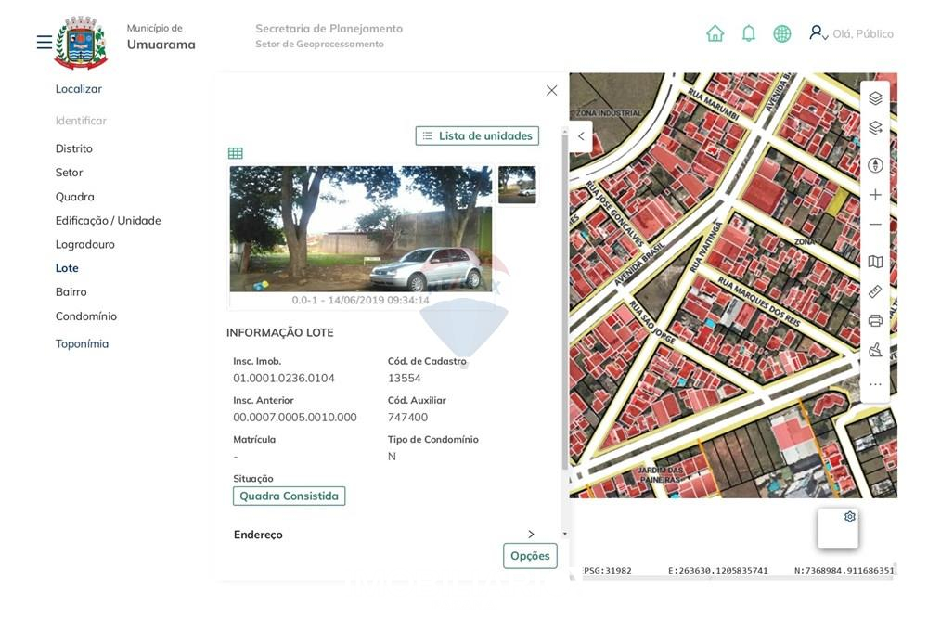Image resolution: width=928 pixels, height=619 pixels.
Task: Open the basemap selector icon
Action: point(874,261)
